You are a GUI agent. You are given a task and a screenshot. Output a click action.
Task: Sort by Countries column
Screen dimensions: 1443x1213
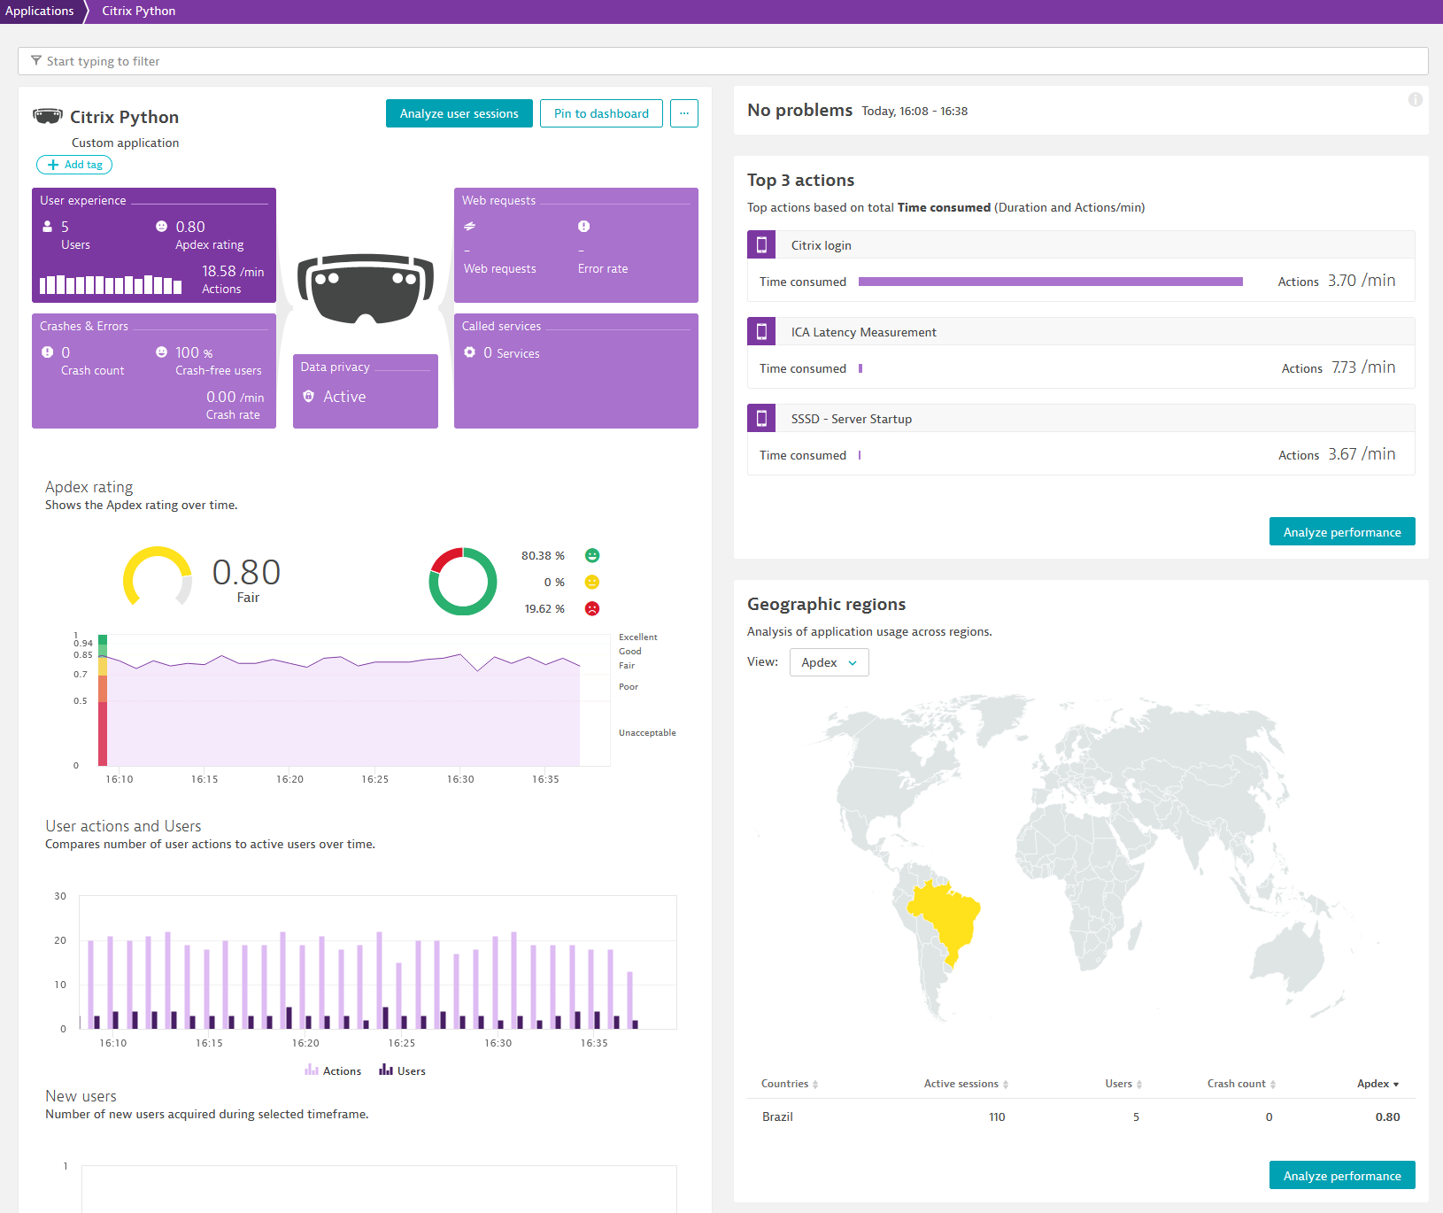[790, 1084]
